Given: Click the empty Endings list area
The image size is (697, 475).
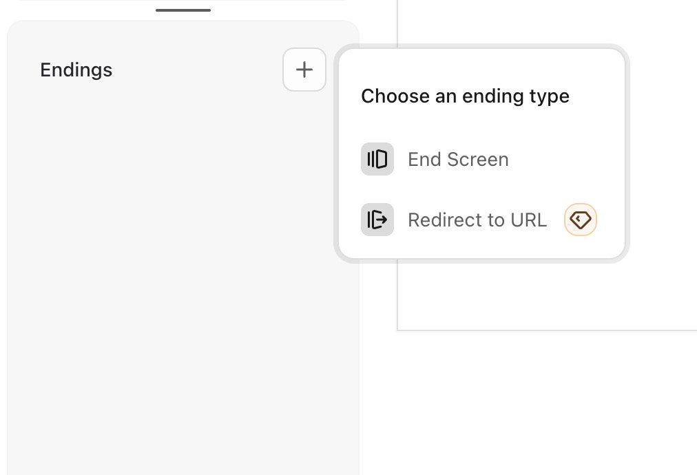Looking at the screenshot, I should (x=183, y=284).
